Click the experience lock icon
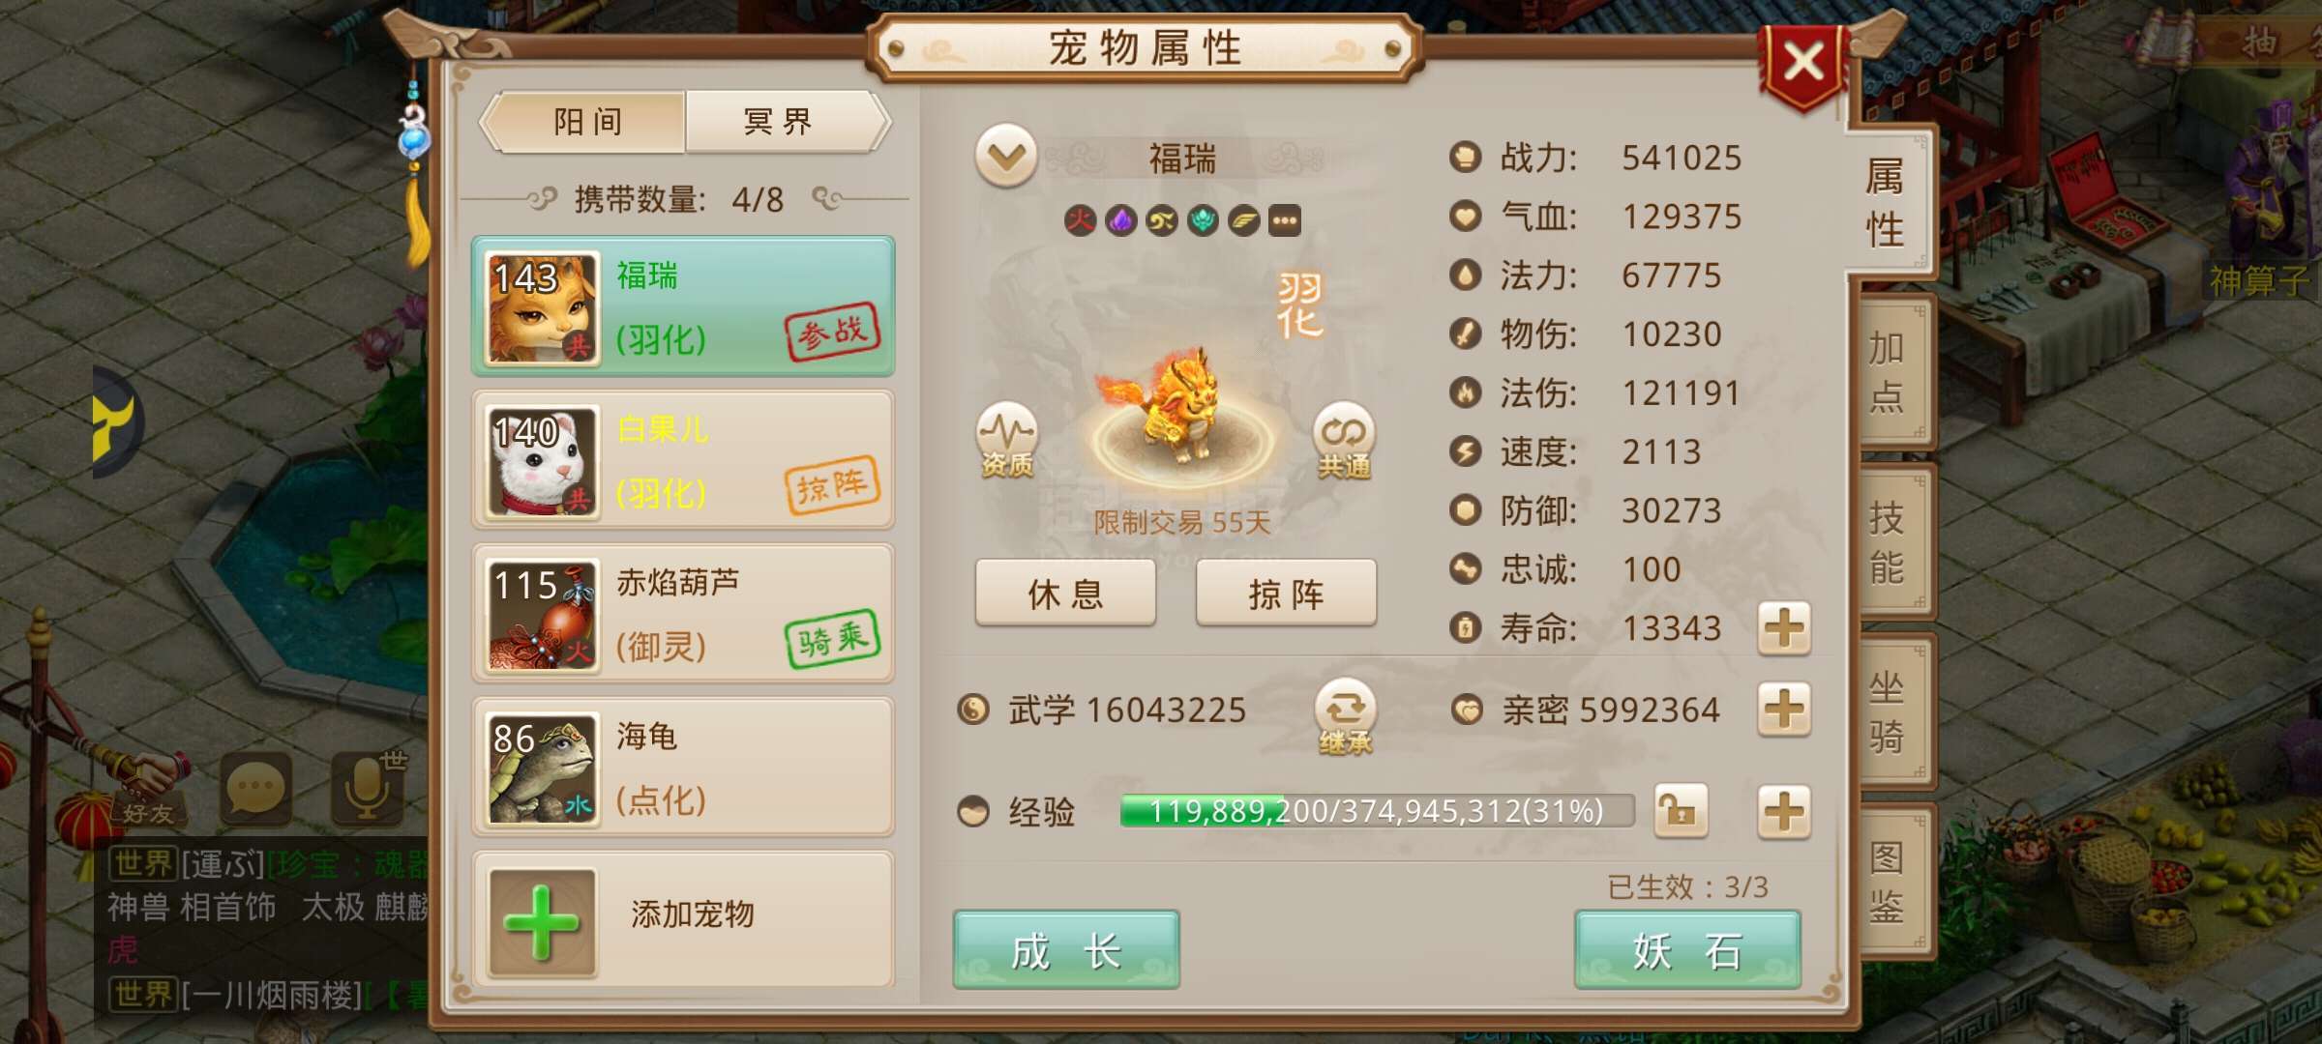This screenshot has height=1044, width=2322. point(1681,810)
